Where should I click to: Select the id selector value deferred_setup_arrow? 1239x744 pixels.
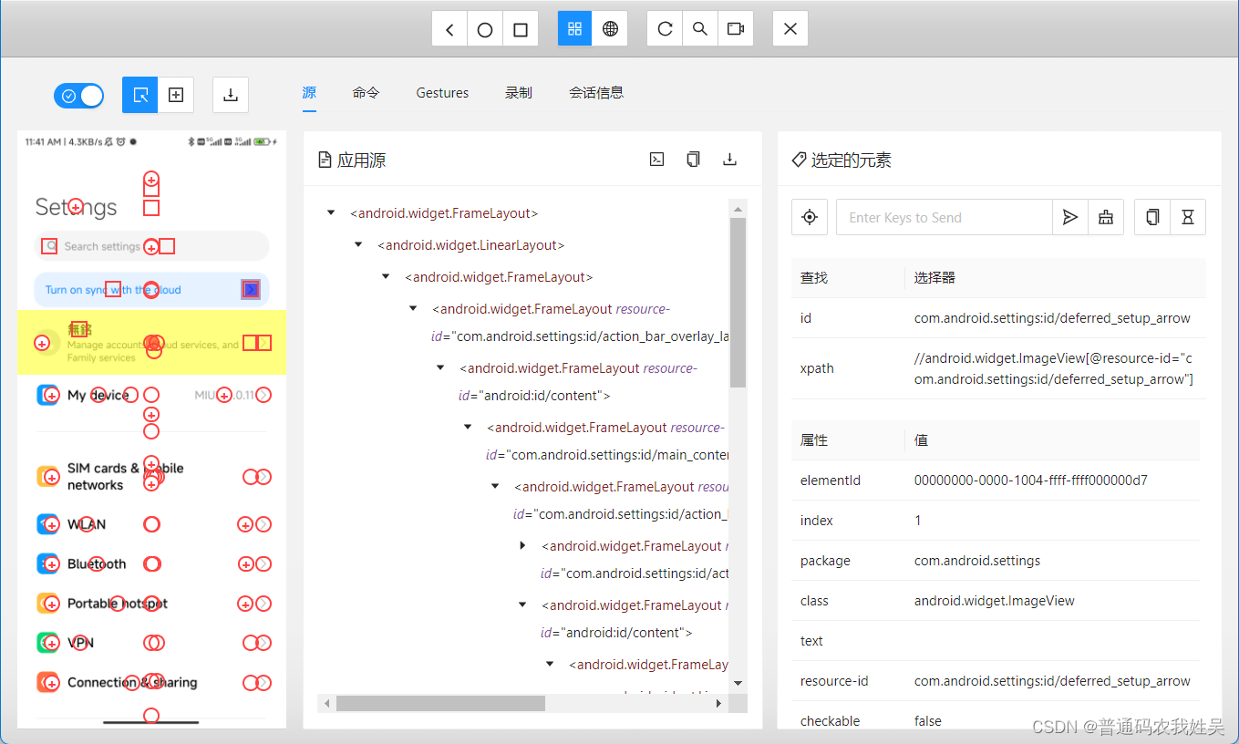click(1052, 318)
